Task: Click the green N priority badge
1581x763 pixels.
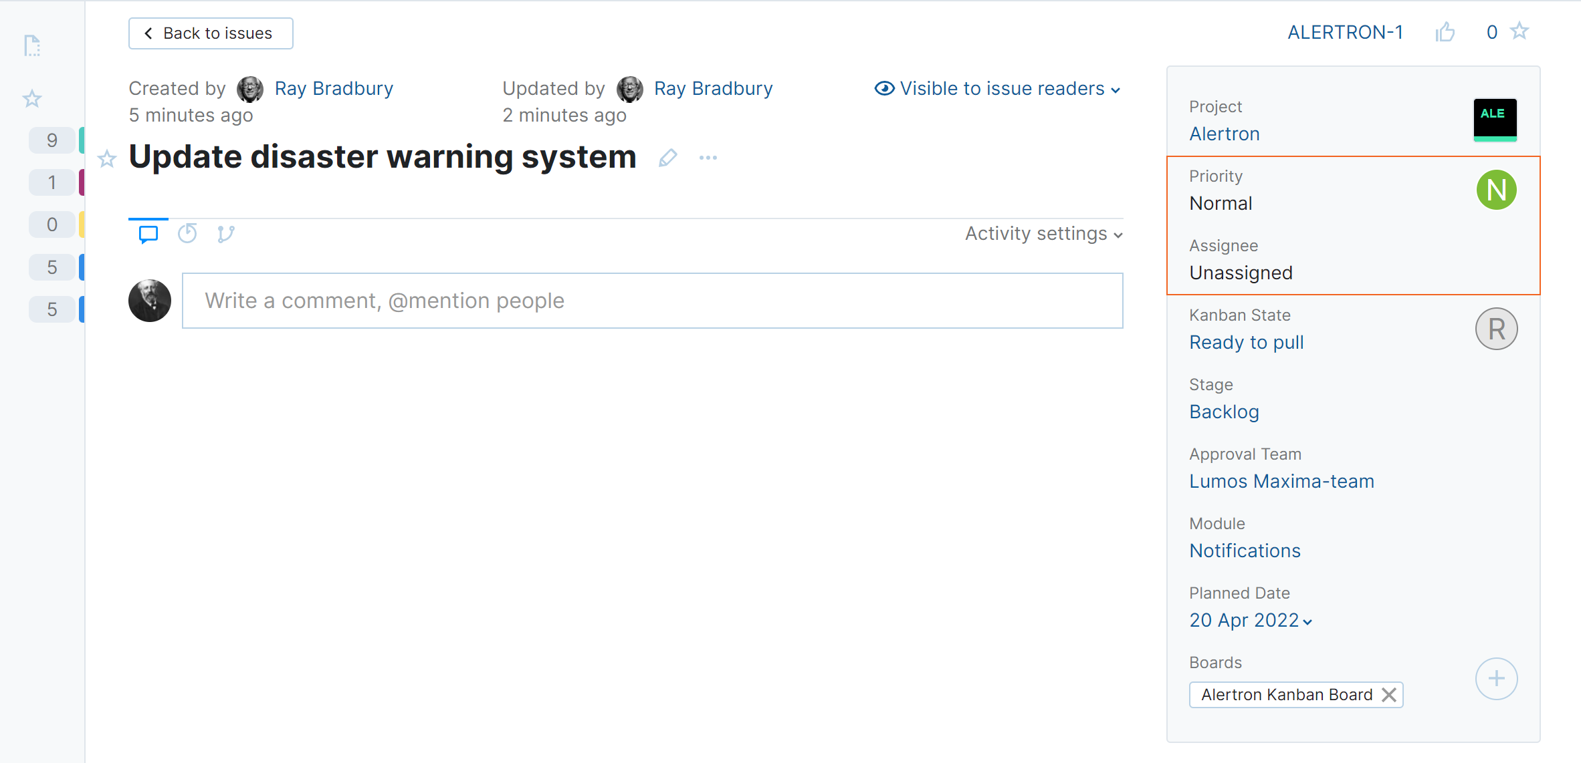Action: [1496, 190]
